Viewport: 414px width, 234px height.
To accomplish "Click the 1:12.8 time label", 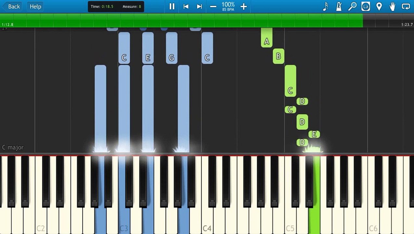I will coord(7,25).
